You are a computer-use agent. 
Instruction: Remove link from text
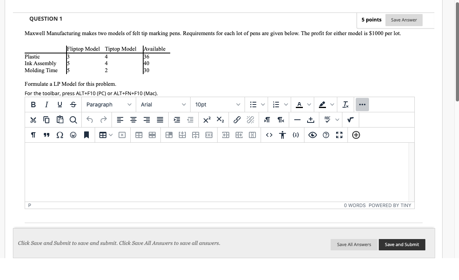(250, 120)
